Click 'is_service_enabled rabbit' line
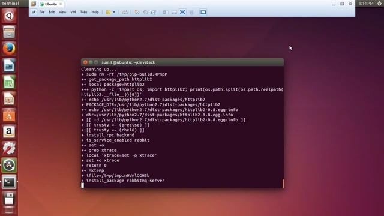Viewport: 384px width, 216px height. [x=115, y=140]
